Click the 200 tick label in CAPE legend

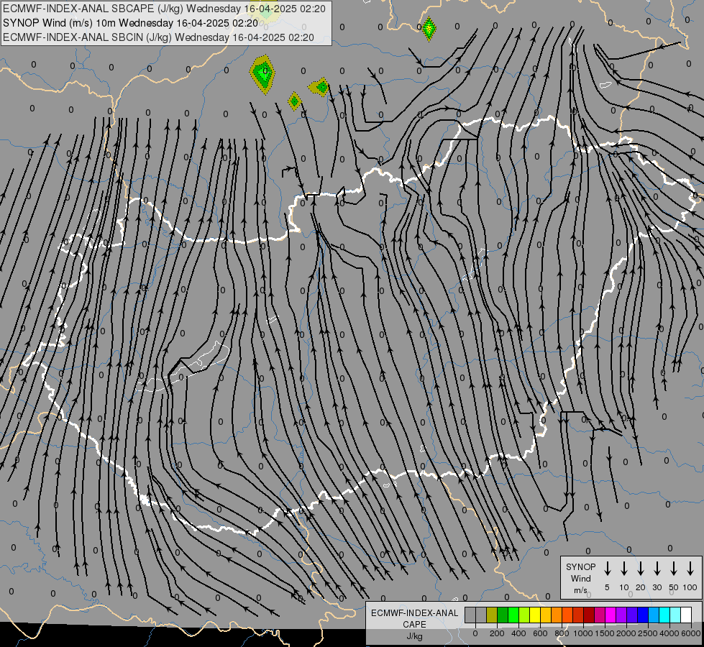tap(497, 633)
